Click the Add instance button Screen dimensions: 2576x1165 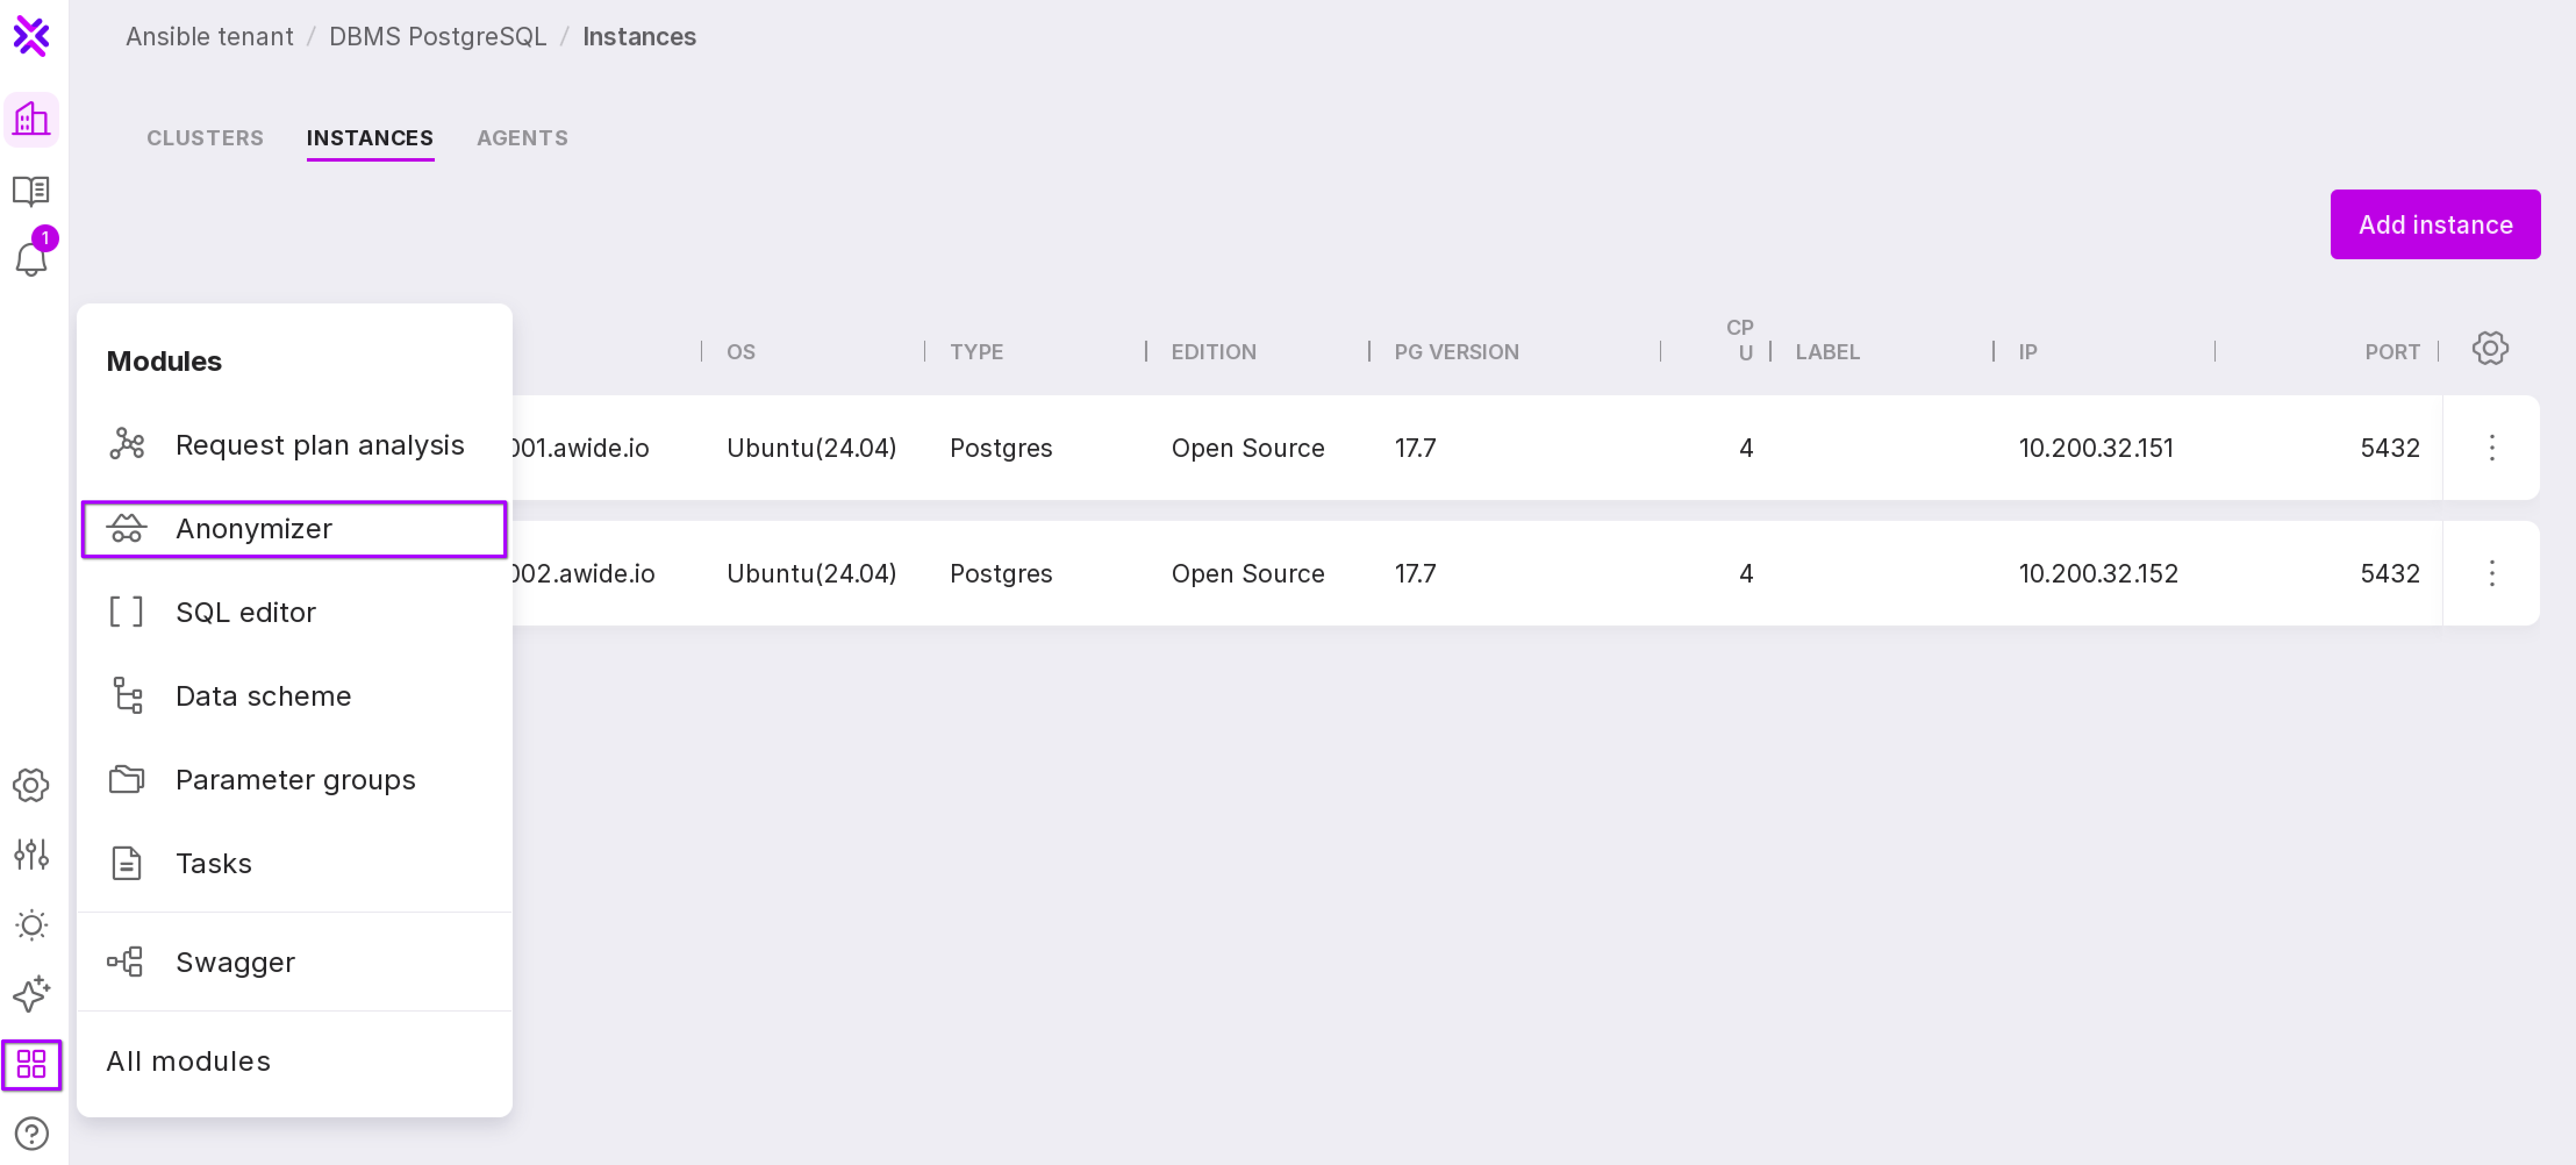tap(2434, 225)
